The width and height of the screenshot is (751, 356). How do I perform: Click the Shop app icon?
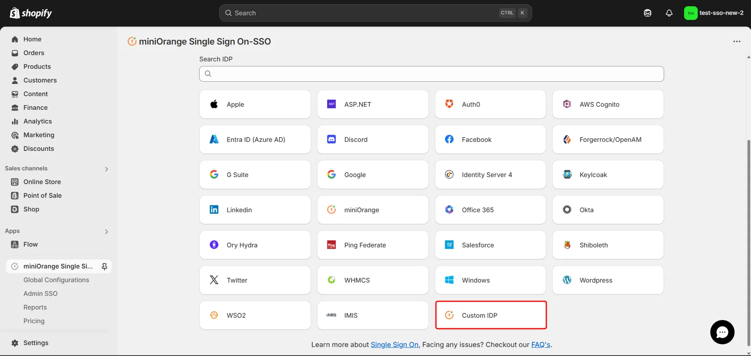tap(15, 209)
